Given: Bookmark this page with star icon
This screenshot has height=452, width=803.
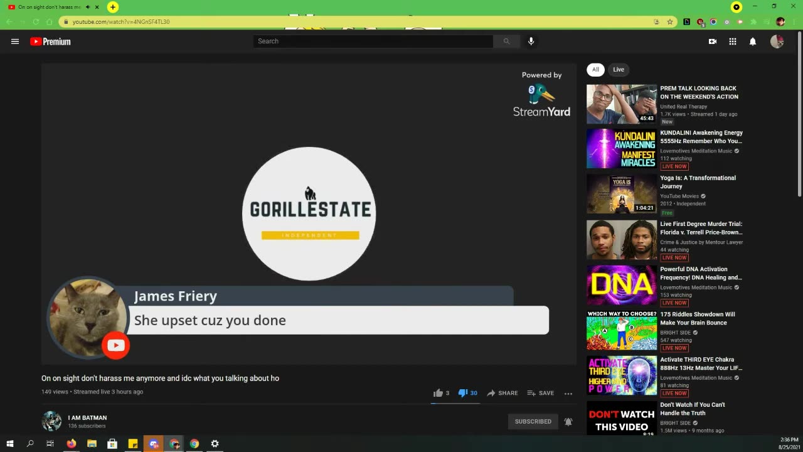Looking at the screenshot, I should tap(670, 22).
